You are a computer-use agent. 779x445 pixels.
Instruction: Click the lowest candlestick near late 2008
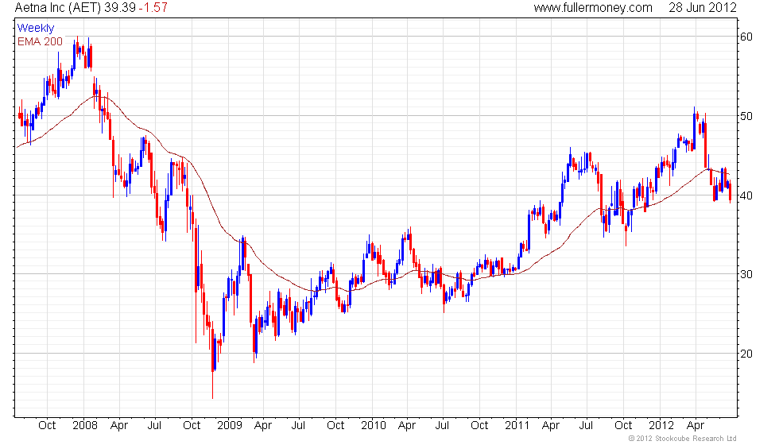(x=213, y=360)
